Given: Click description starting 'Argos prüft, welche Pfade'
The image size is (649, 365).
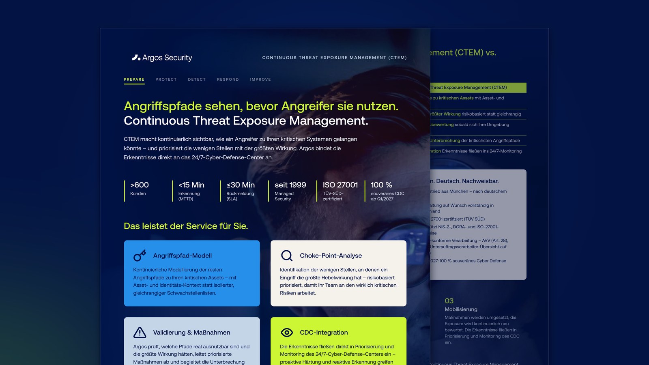Looking at the screenshot, I should point(191,354).
